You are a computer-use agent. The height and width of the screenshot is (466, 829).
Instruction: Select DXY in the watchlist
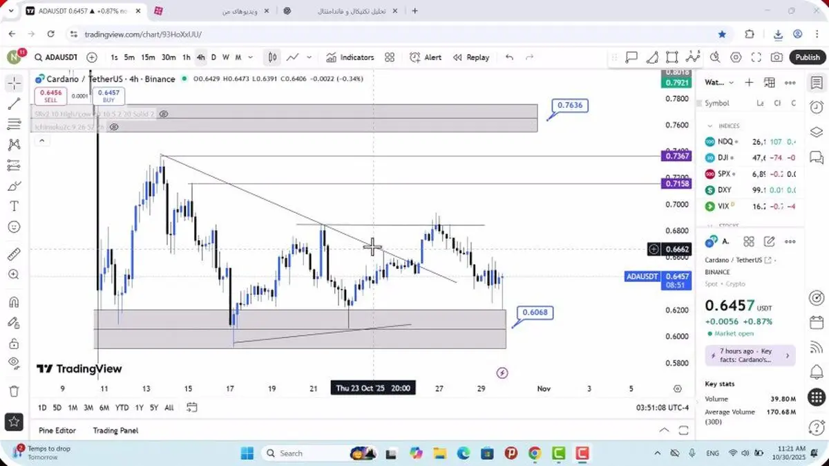click(x=750, y=190)
